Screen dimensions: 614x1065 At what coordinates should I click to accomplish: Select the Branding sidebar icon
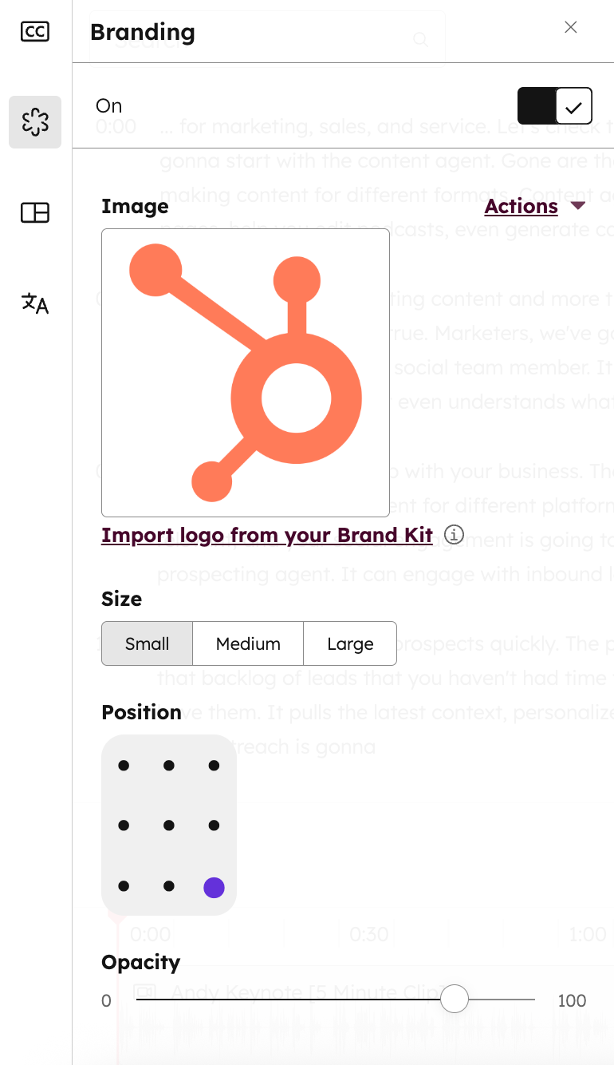[x=35, y=122]
